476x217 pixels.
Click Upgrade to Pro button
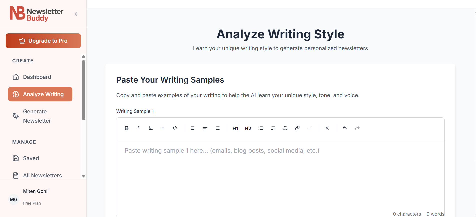tap(43, 41)
